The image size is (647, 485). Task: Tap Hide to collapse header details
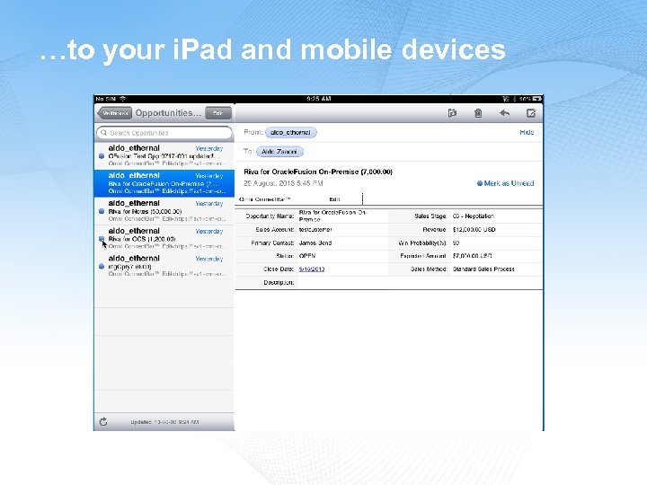527,132
